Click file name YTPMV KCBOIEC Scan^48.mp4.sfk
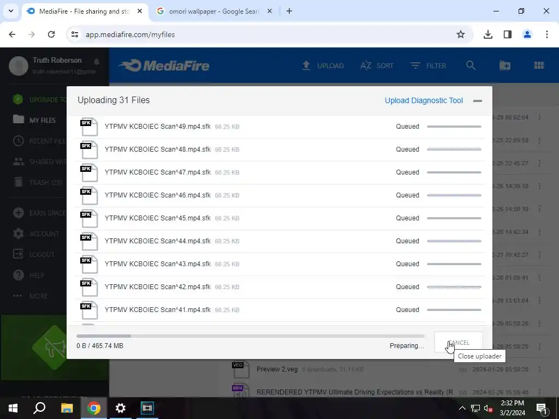Image resolution: width=559 pixels, height=419 pixels. click(158, 149)
